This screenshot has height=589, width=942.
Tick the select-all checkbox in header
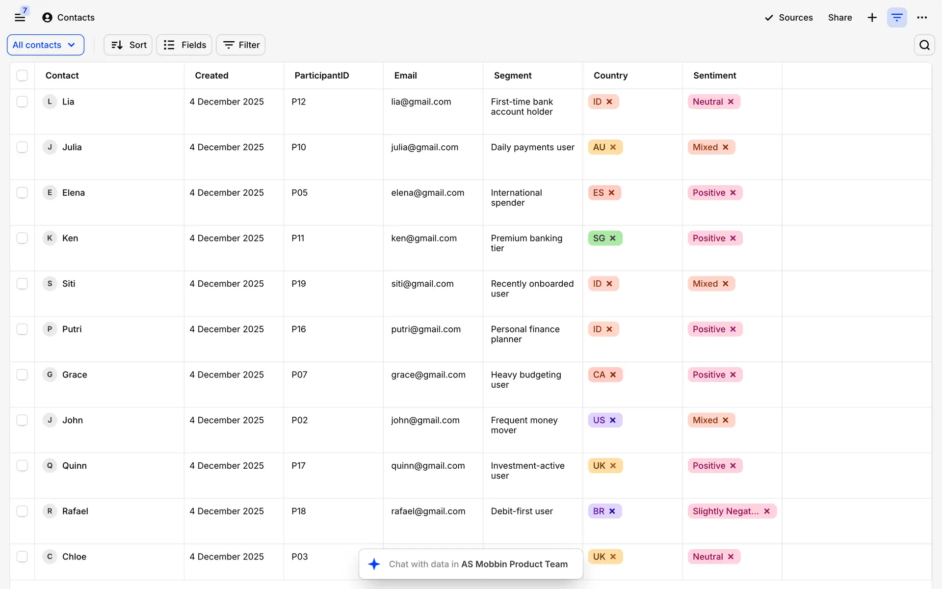[22, 76]
